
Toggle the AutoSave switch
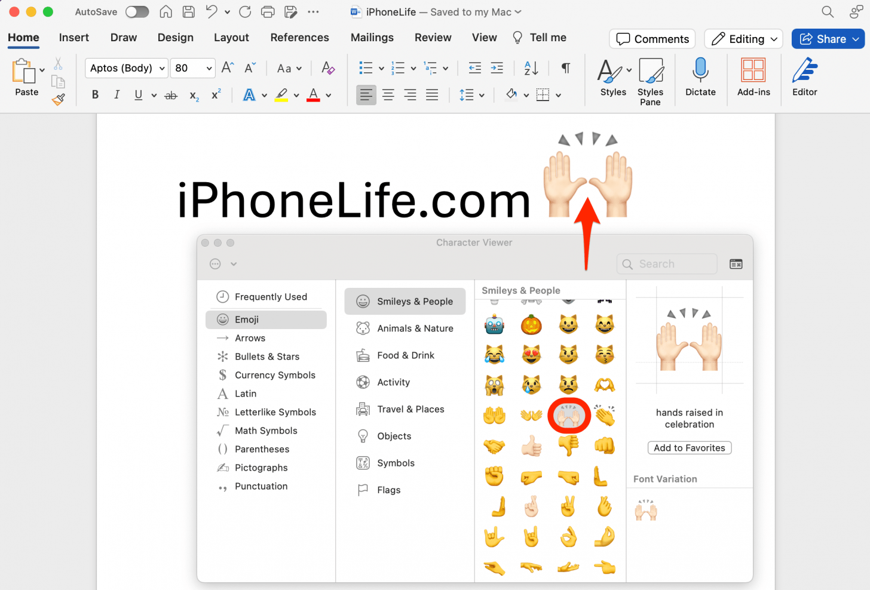[137, 12]
